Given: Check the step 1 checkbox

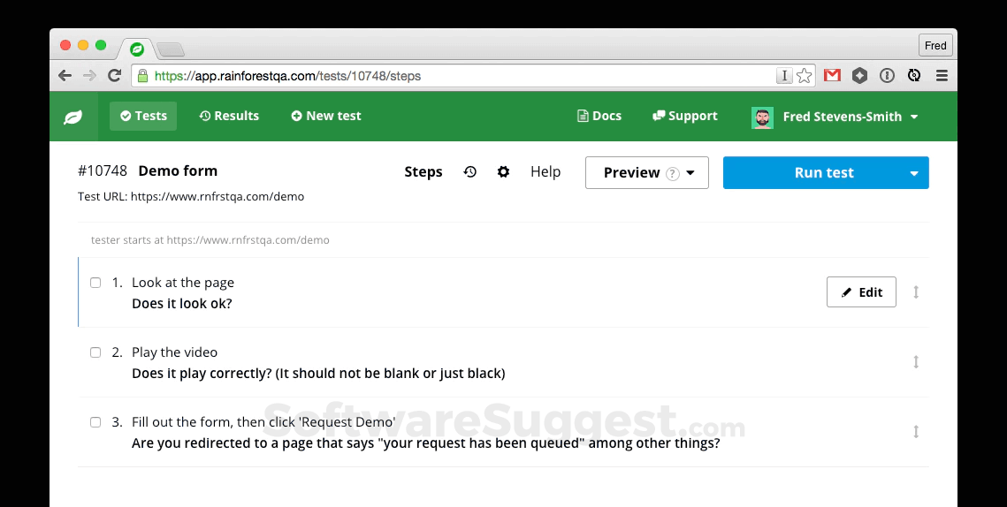Looking at the screenshot, I should [x=95, y=283].
